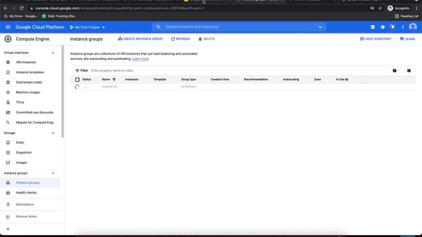Follow the Learn more link
Screen dimensions: 422x237
point(140,59)
